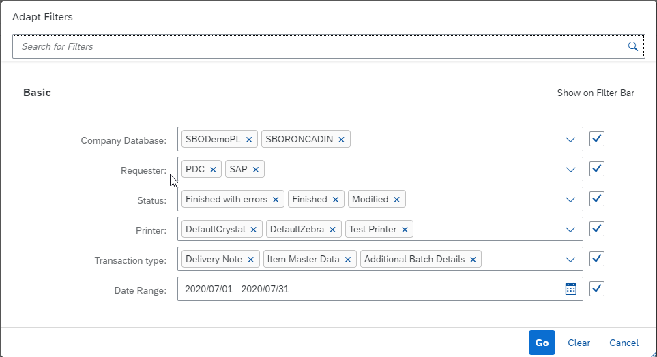This screenshot has height=357, width=657.
Task: Cancel the Adapt Filters dialog
Action: point(624,343)
